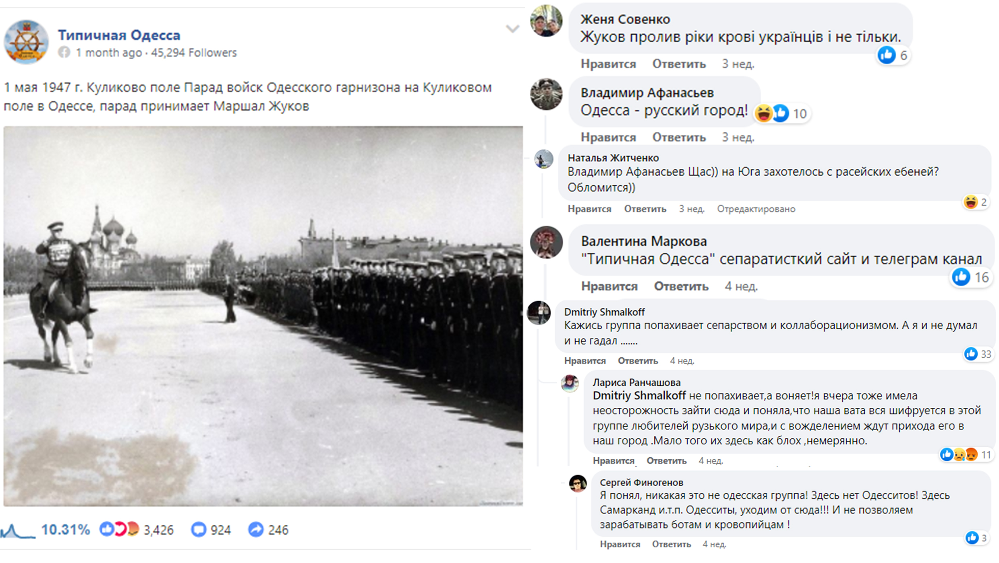Click the Dmitriy Shmalkoff mention in Лариса's reply

639,396
